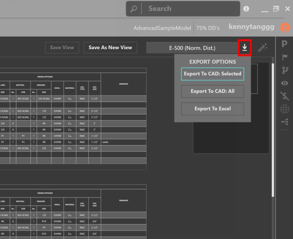Click the kennytanggg username
293x239 pixels.
pos(252,27)
